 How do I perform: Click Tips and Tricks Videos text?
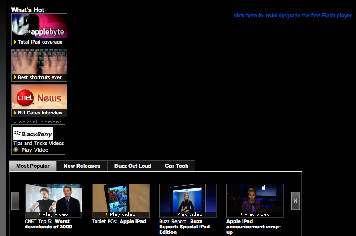pos(39,143)
